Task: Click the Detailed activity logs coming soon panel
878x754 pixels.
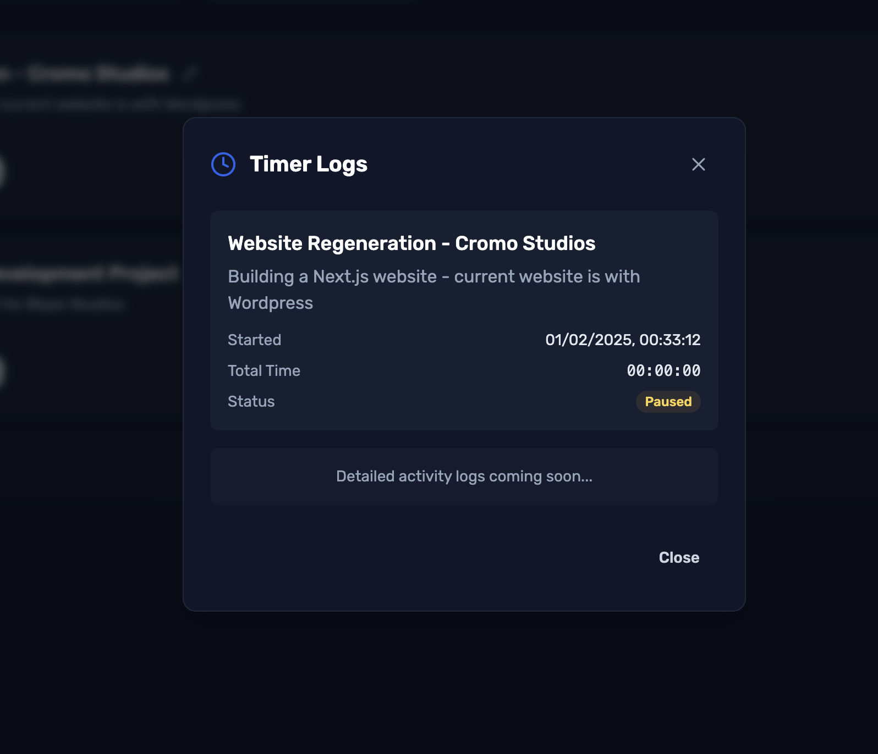Action: (464, 476)
